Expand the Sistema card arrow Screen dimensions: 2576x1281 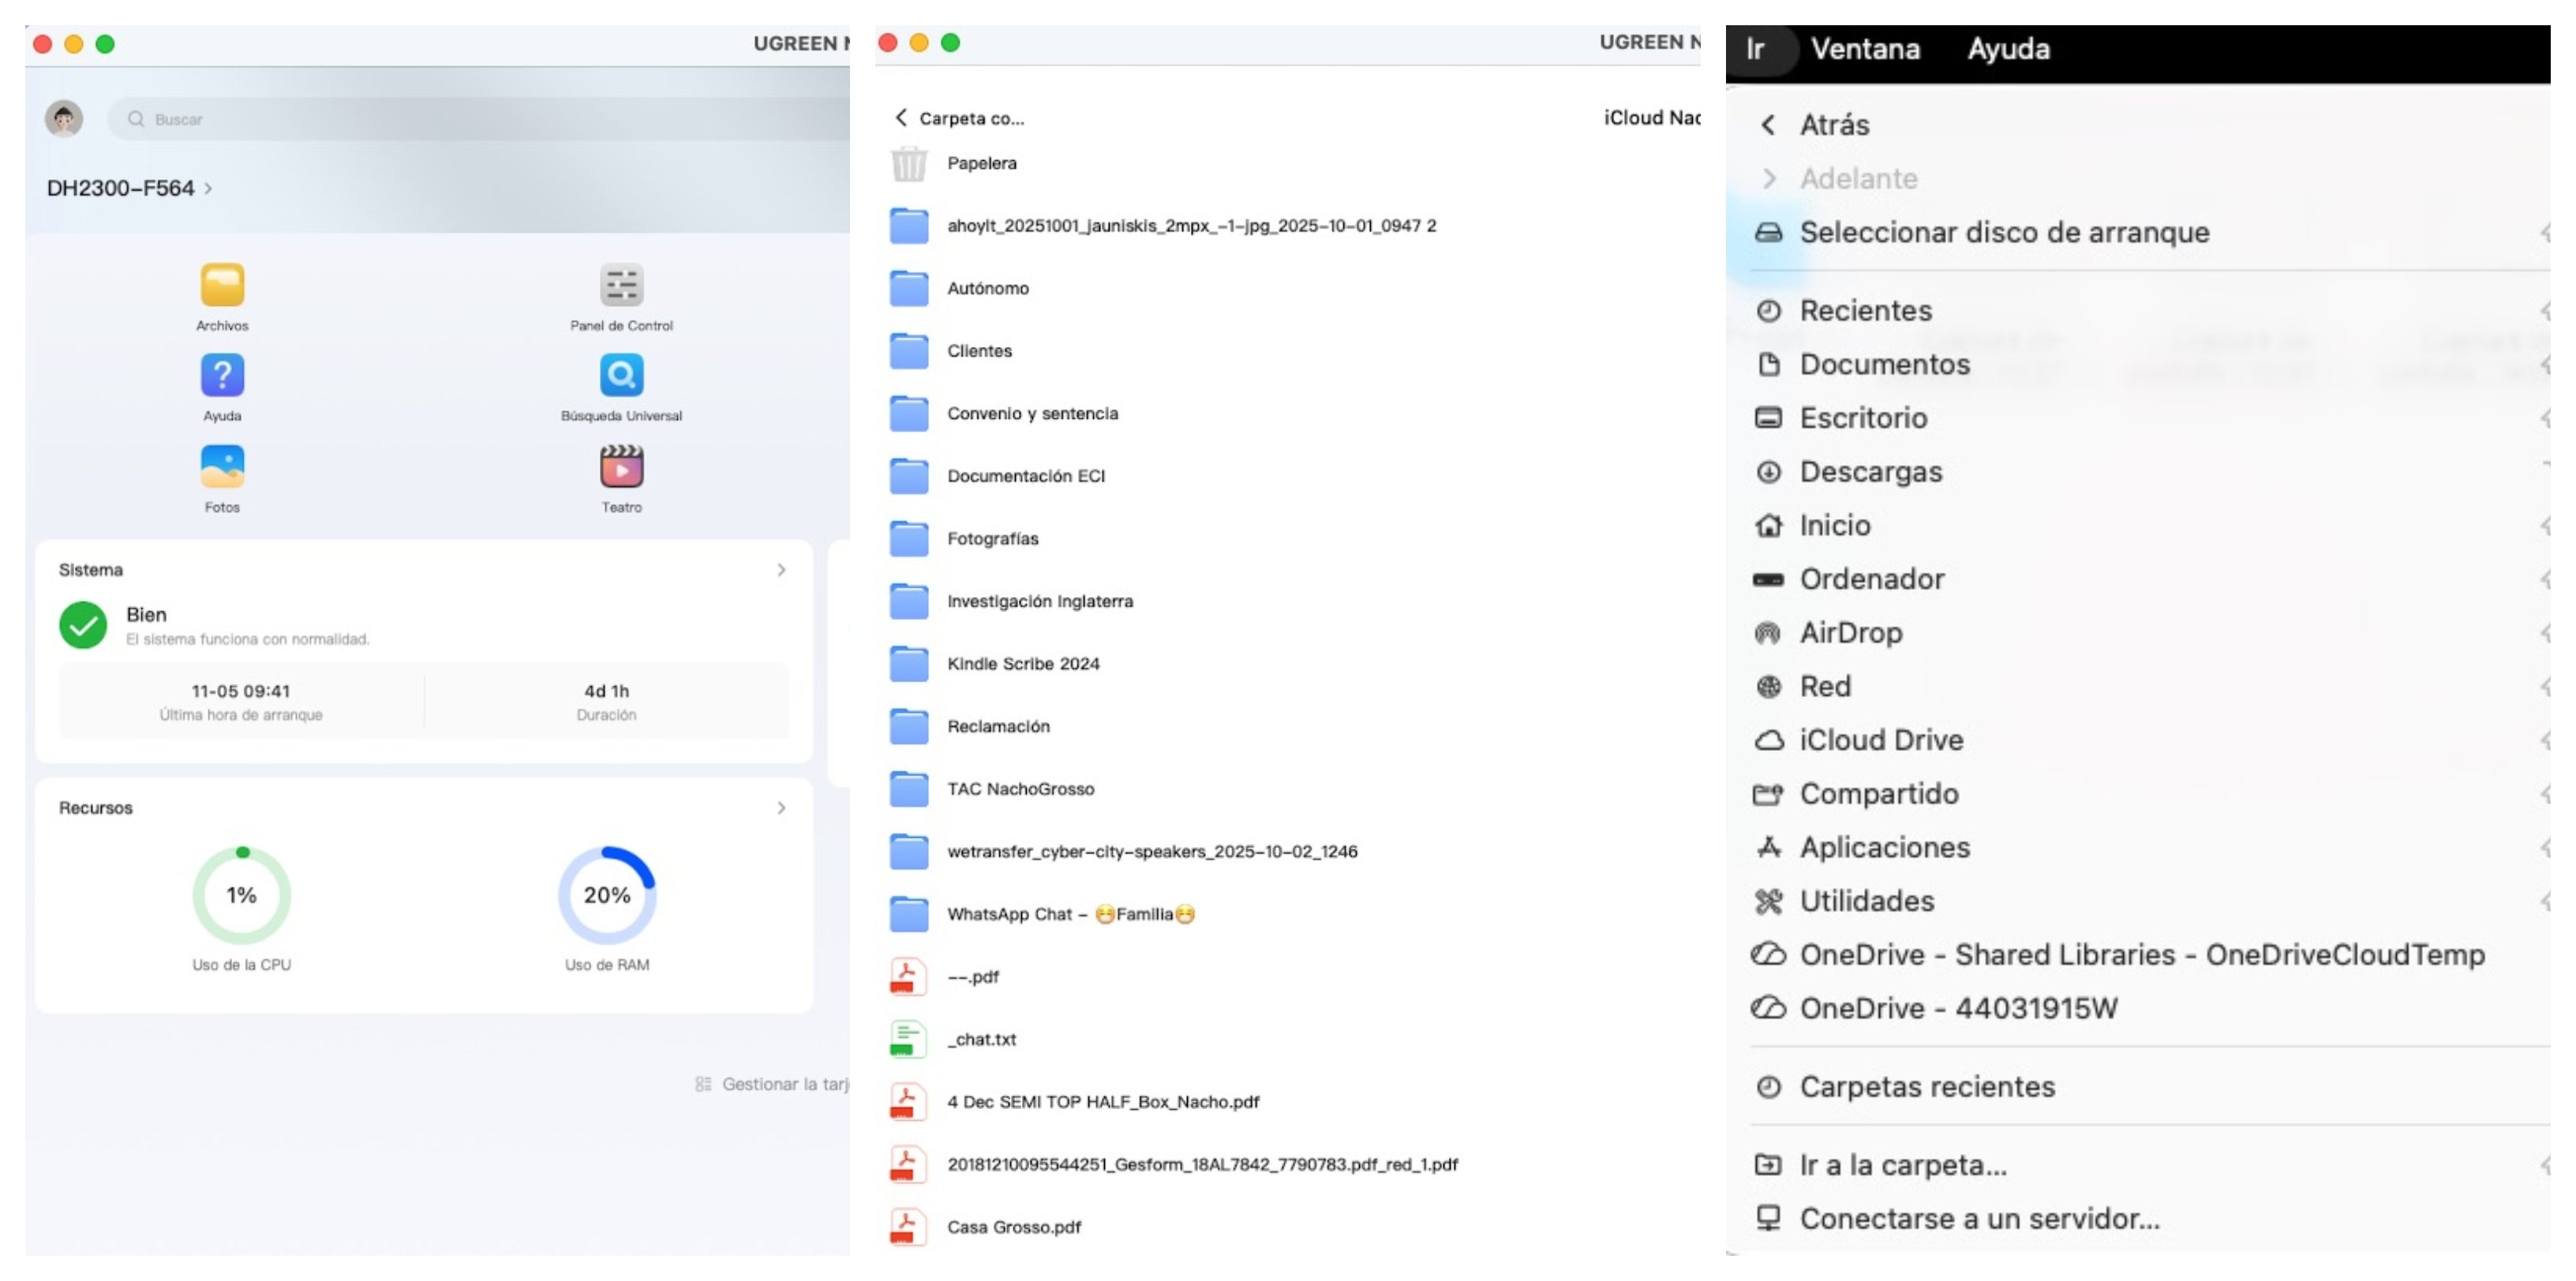point(781,570)
